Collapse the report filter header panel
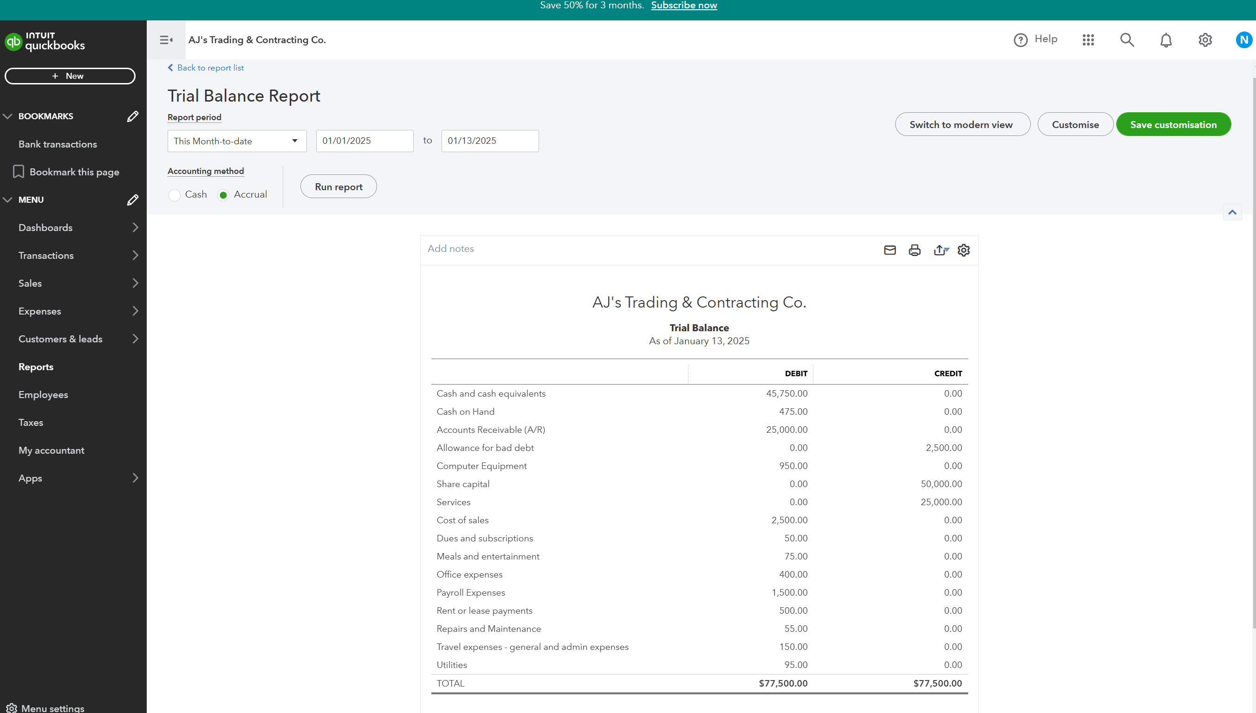This screenshot has width=1256, height=713. point(1231,212)
